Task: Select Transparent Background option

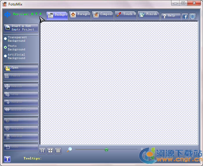Action: click(6, 39)
